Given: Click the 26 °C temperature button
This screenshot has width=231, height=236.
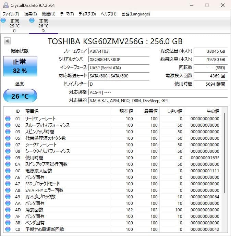Looking at the screenshot, I should pyautogui.click(x=20, y=96).
